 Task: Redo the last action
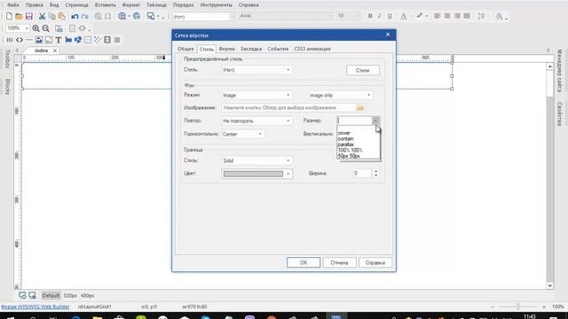pos(85,16)
